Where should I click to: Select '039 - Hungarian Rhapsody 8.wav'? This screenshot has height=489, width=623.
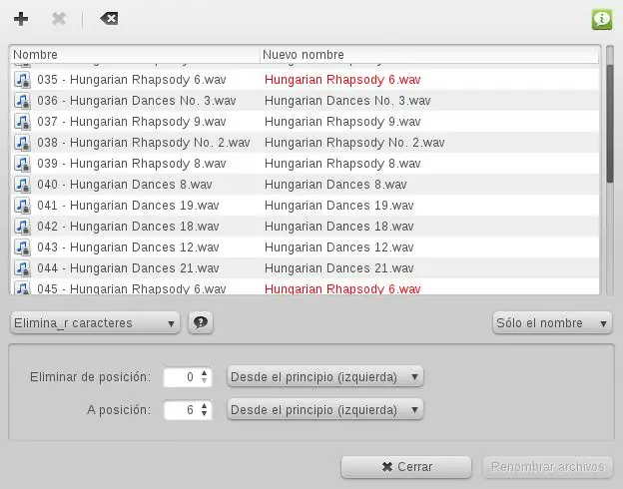132,164
